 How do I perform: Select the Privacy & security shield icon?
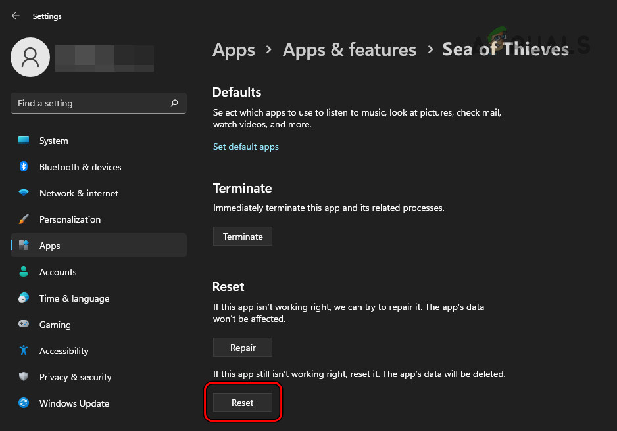pos(23,376)
